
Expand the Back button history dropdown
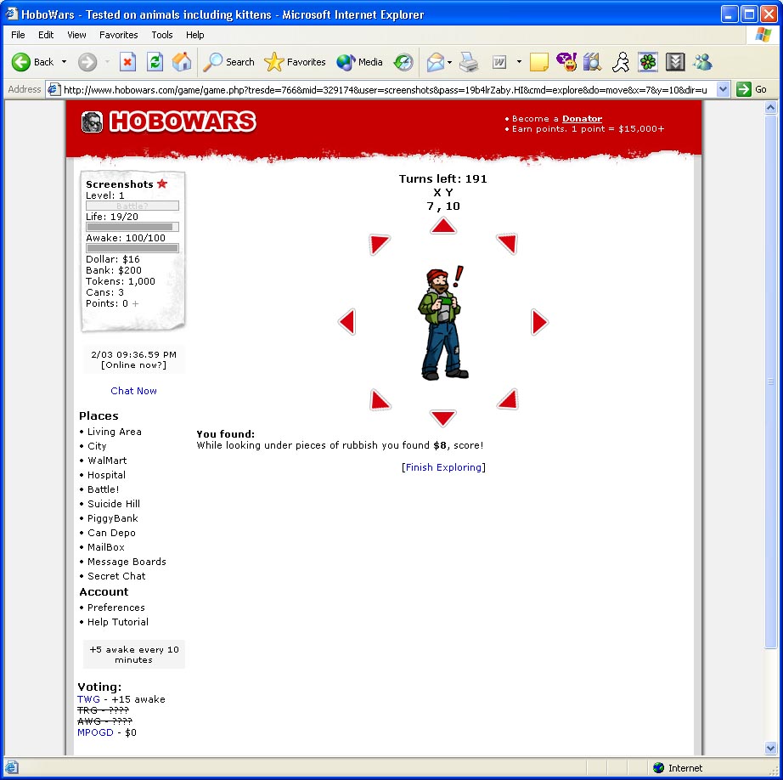point(62,62)
